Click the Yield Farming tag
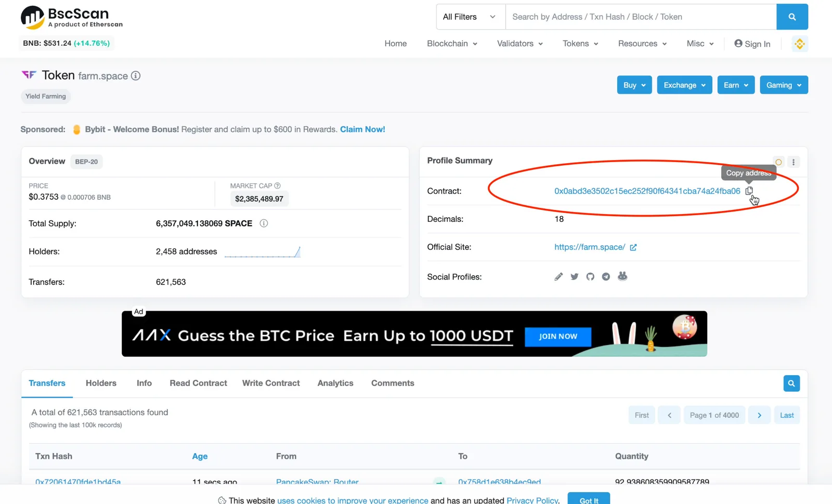This screenshot has height=504, width=832. tap(46, 97)
